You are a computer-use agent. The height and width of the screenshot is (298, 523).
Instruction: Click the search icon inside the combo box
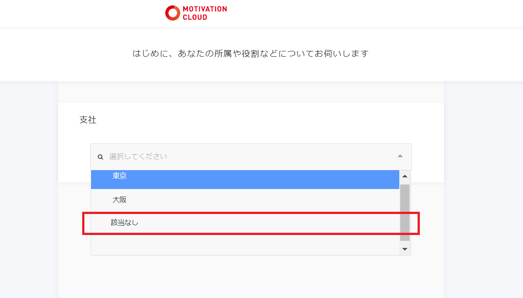[100, 156]
